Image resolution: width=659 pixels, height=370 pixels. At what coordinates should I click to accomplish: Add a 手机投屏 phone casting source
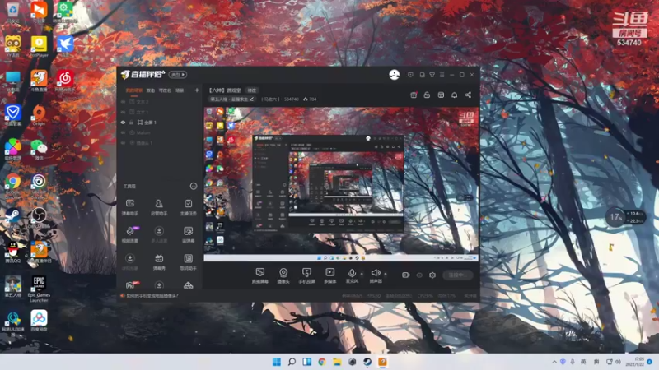point(306,275)
